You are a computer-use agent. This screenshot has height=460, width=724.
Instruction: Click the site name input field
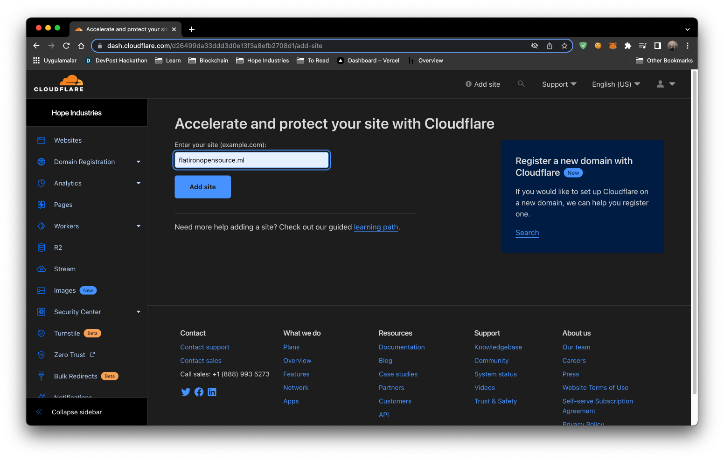pyautogui.click(x=251, y=160)
